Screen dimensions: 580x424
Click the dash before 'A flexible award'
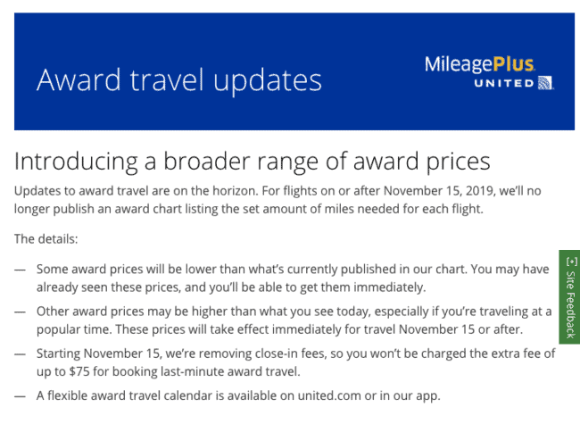pyautogui.click(x=20, y=395)
